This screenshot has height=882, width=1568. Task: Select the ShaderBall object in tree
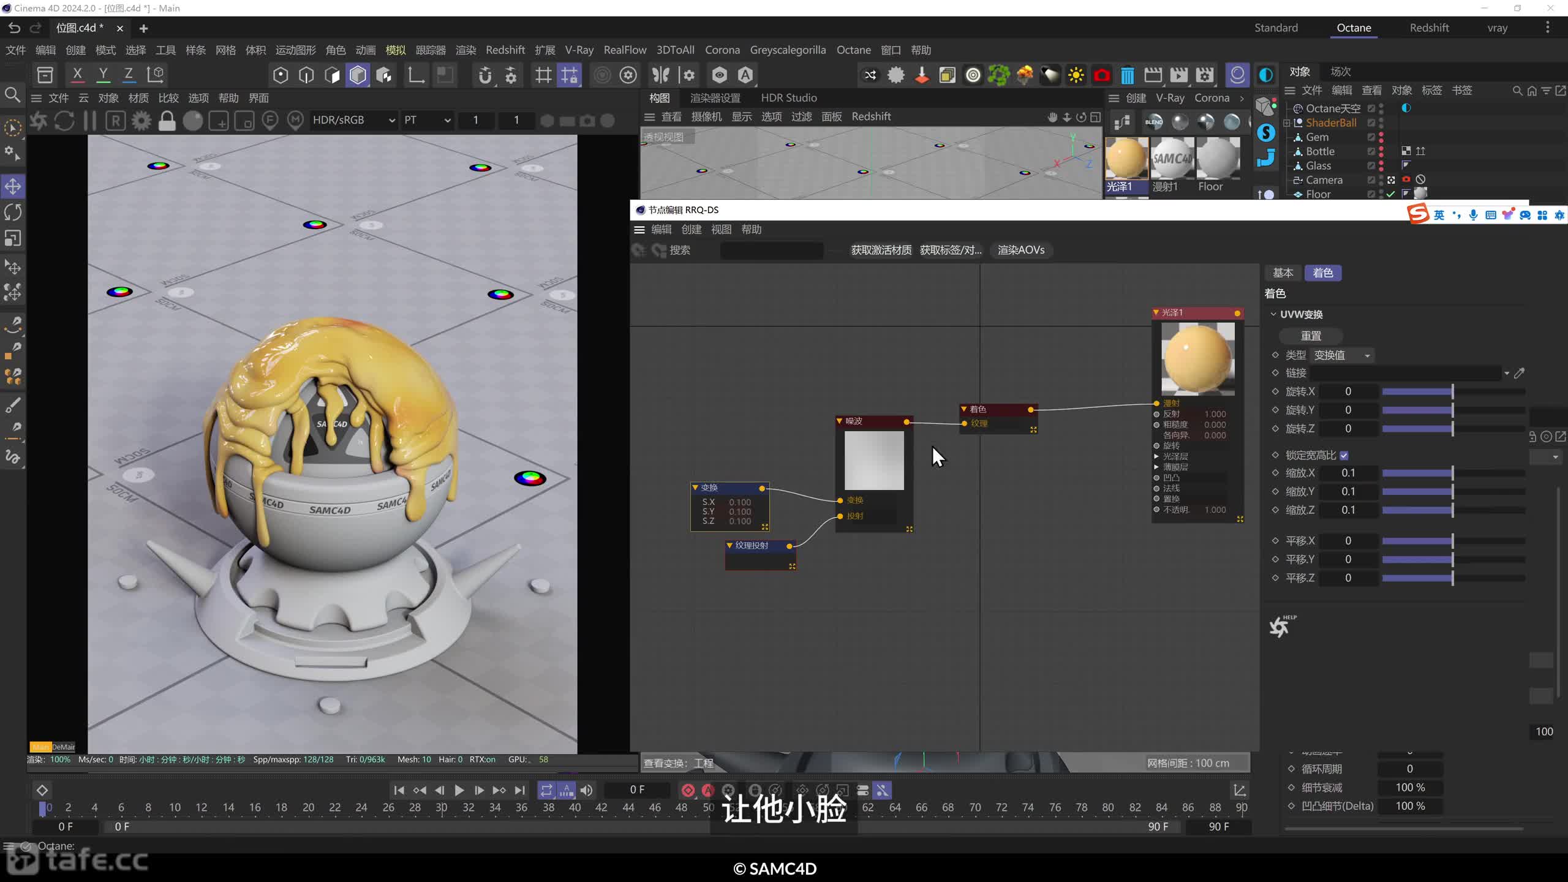point(1330,123)
